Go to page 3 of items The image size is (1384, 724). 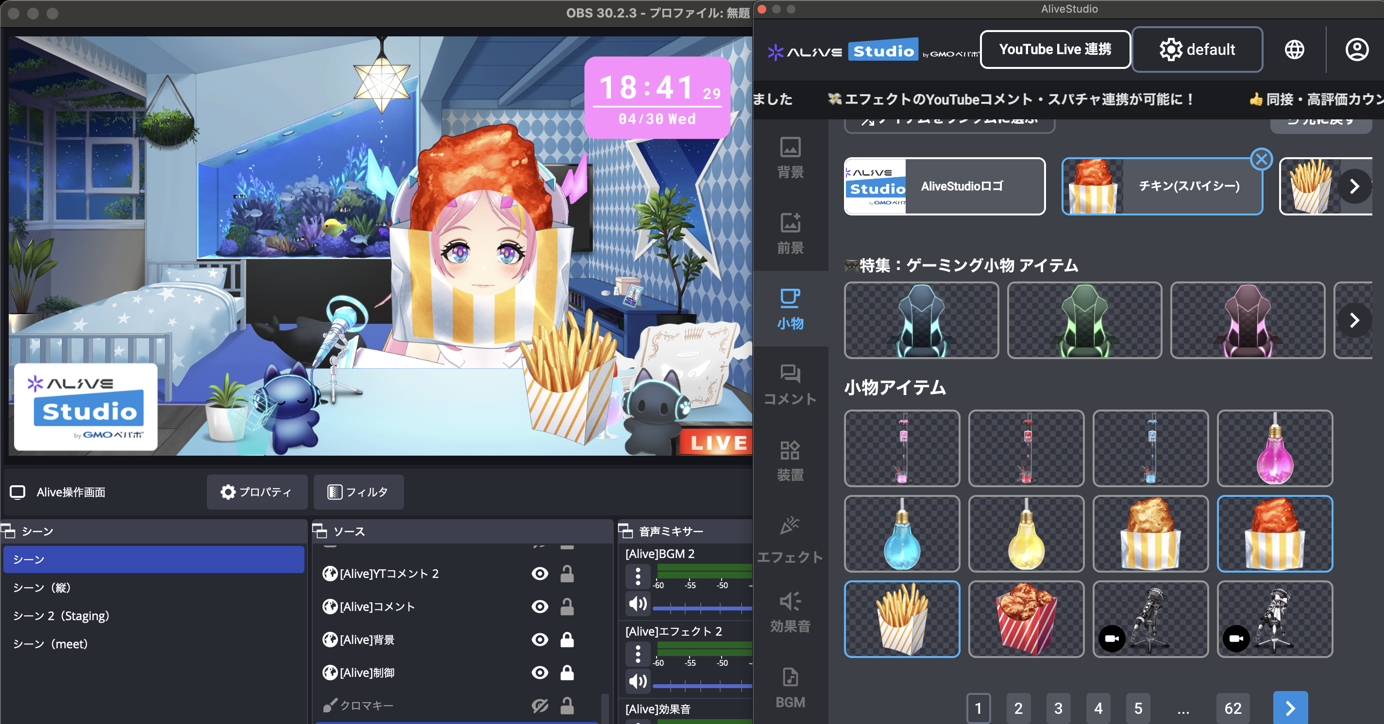(x=1058, y=708)
